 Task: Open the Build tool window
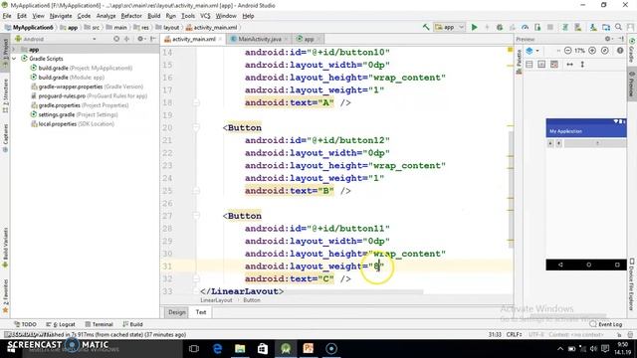point(132,324)
